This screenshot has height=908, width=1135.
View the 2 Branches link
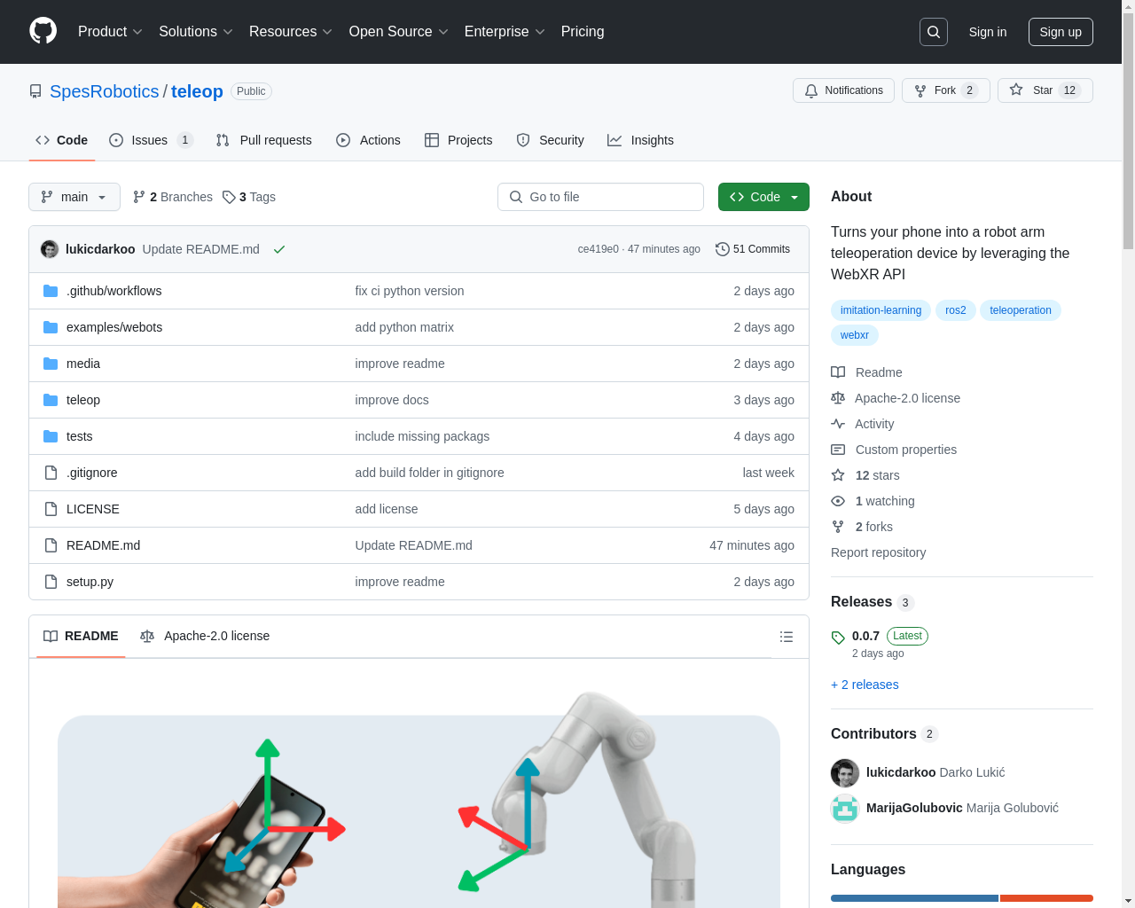coord(173,197)
